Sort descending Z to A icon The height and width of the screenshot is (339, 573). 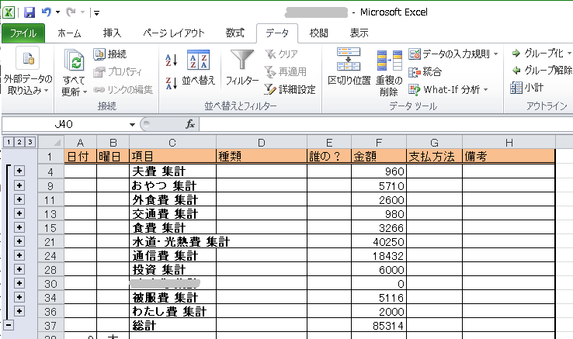click(172, 83)
